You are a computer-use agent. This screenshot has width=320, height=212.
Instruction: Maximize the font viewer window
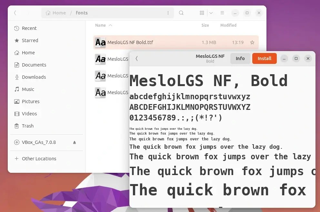click(296, 58)
